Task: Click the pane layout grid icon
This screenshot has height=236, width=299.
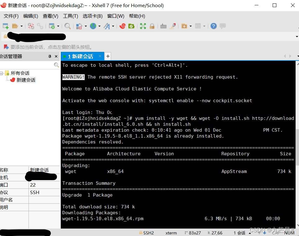Action: (198, 26)
